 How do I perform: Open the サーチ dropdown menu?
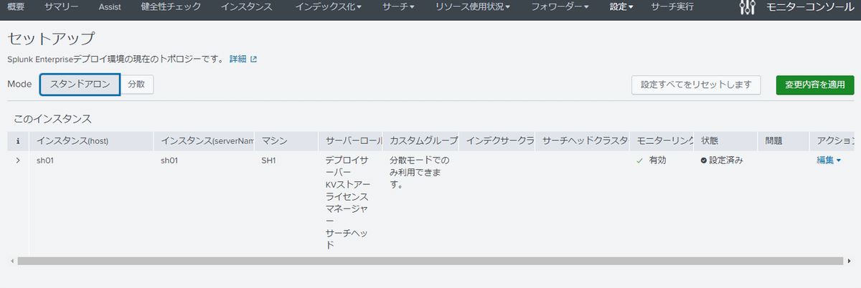tap(398, 8)
